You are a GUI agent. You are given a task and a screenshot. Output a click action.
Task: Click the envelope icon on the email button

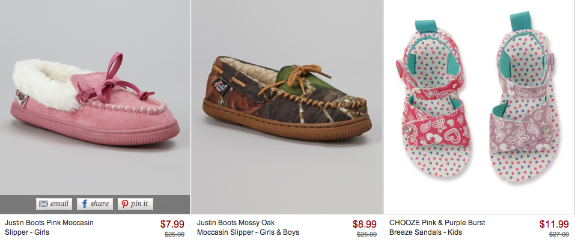click(x=43, y=204)
